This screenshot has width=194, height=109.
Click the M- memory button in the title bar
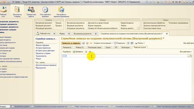pyautogui.click(x=180, y=2)
